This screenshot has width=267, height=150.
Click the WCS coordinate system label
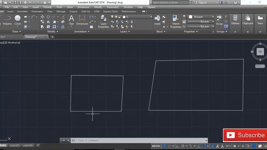[x=260, y=66]
